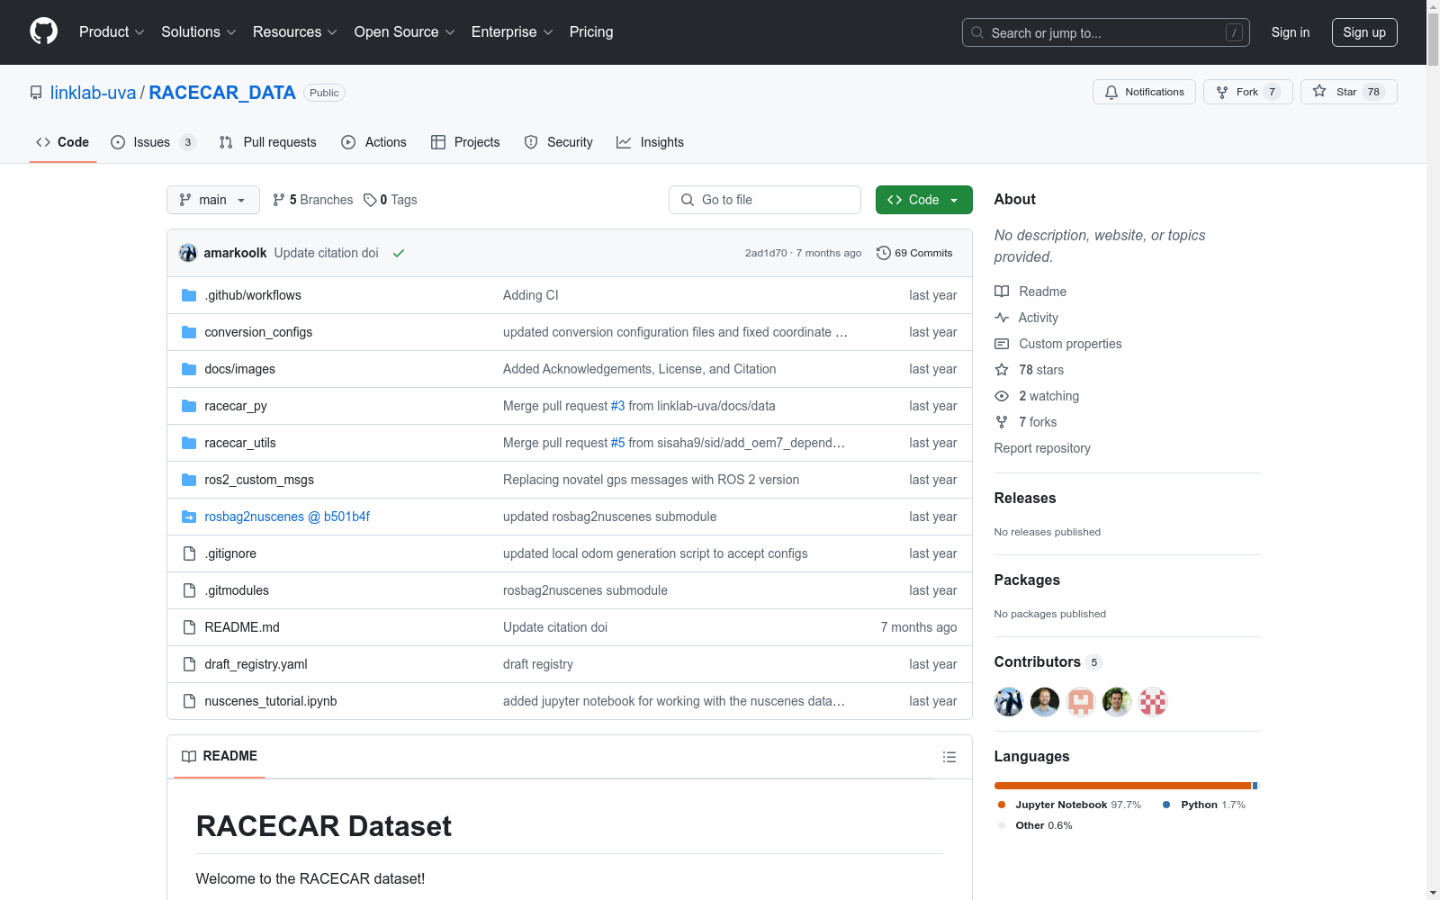The image size is (1440, 900).
Task: Switch to the Pull requests tab
Action: [268, 142]
